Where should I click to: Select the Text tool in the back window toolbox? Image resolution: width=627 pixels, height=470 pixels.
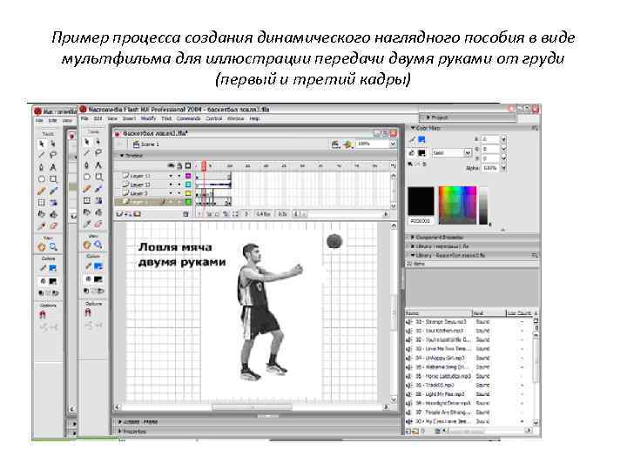[53, 167]
